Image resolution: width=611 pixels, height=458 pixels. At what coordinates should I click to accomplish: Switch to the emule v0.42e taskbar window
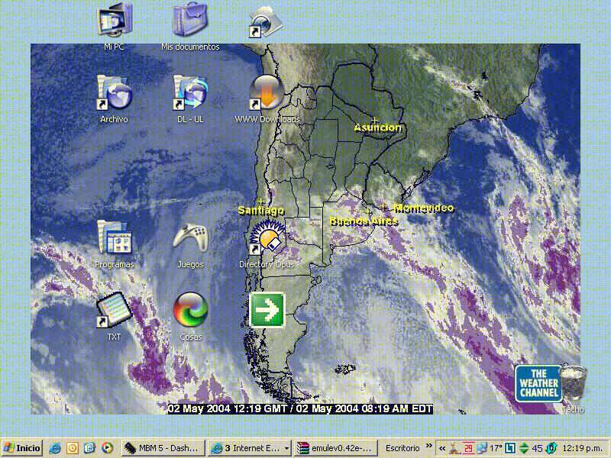pyautogui.click(x=335, y=448)
